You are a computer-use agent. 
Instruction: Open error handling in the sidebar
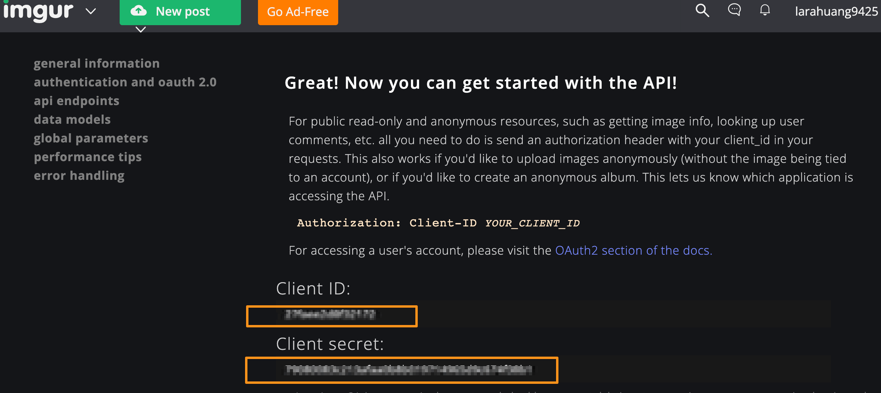(x=79, y=176)
